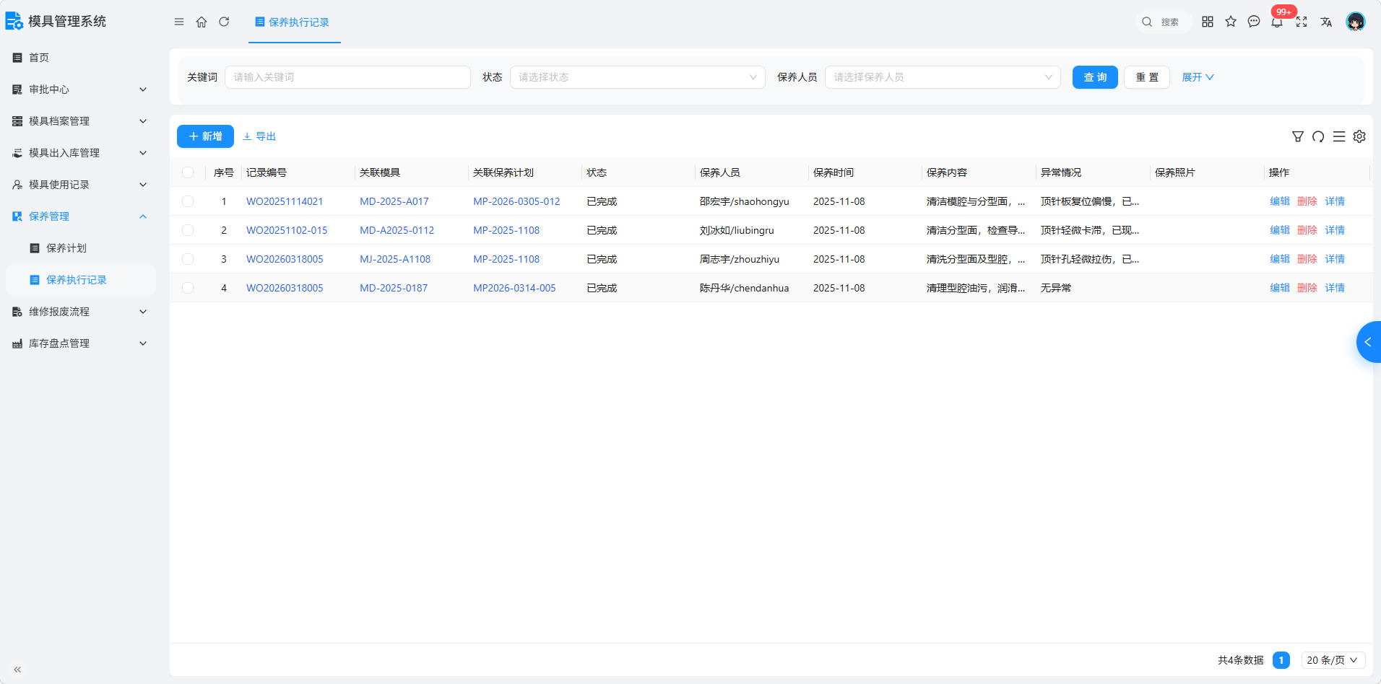Viewport: 1381px width, 684px height.
Task: Delete row with MD-A2025-0112
Action: point(1307,230)
